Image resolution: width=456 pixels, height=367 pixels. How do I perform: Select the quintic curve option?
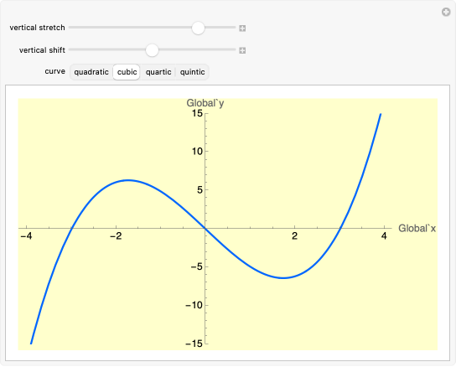coord(192,72)
